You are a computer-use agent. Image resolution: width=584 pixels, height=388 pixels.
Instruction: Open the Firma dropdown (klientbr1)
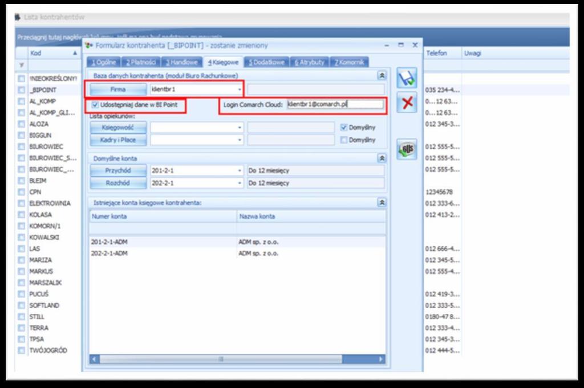pos(240,89)
